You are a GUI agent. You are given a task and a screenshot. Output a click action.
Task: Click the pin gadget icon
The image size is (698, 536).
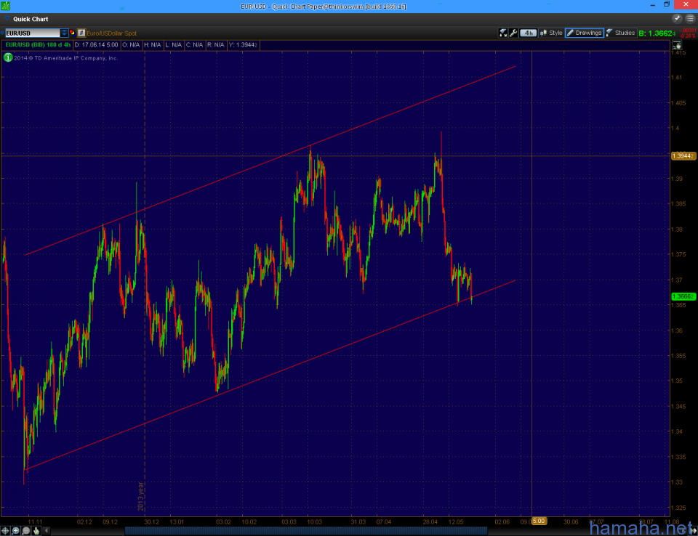[x=677, y=19]
